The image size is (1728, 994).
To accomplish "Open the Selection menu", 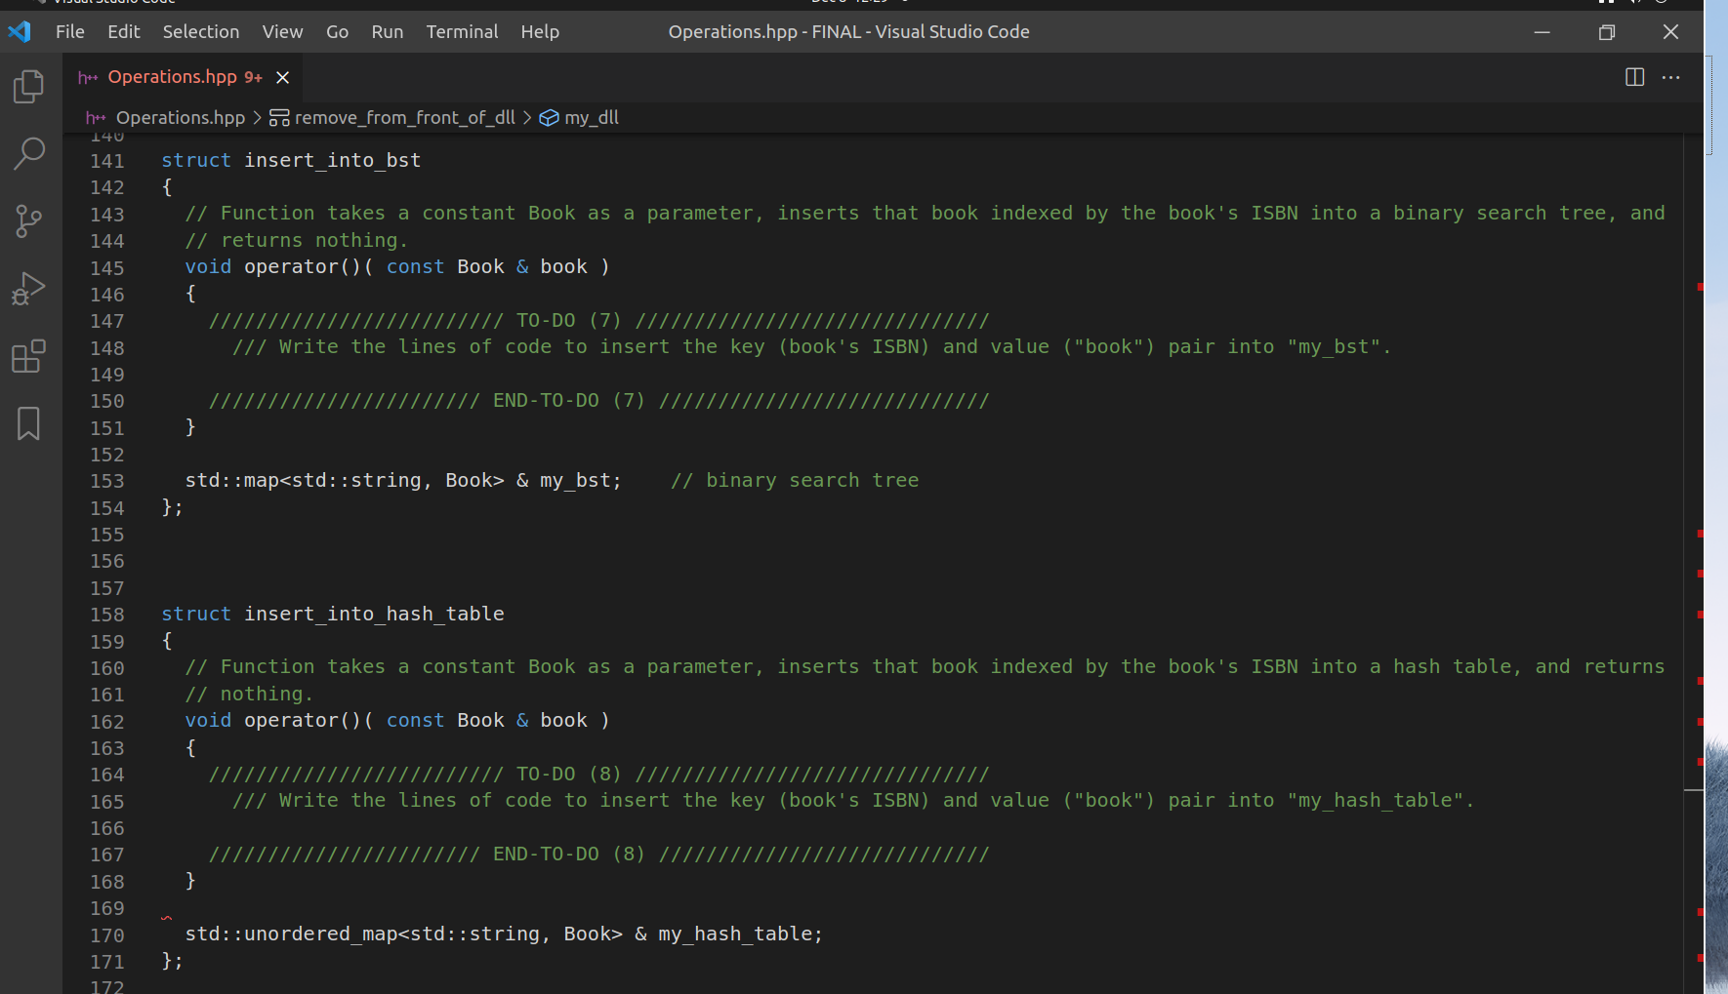I will [x=201, y=31].
